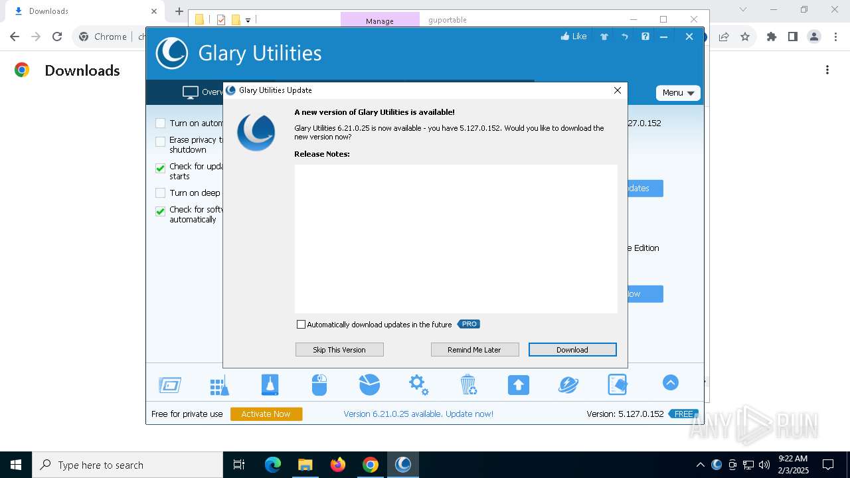Open the file shredder eraser icon
This screenshot has width=850, height=478.
[x=618, y=384]
